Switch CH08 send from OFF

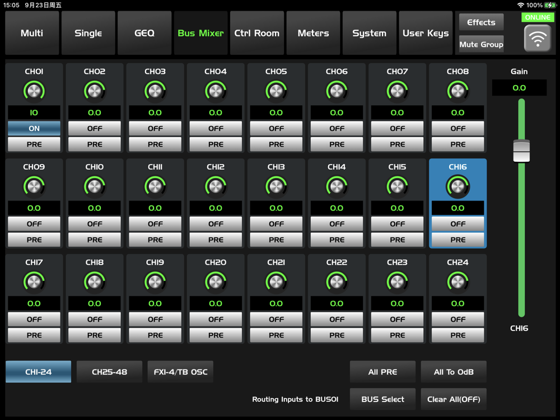(x=458, y=129)
